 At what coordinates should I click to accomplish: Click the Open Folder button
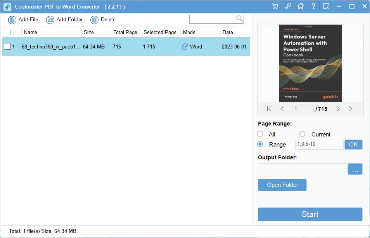pos(282,185)
